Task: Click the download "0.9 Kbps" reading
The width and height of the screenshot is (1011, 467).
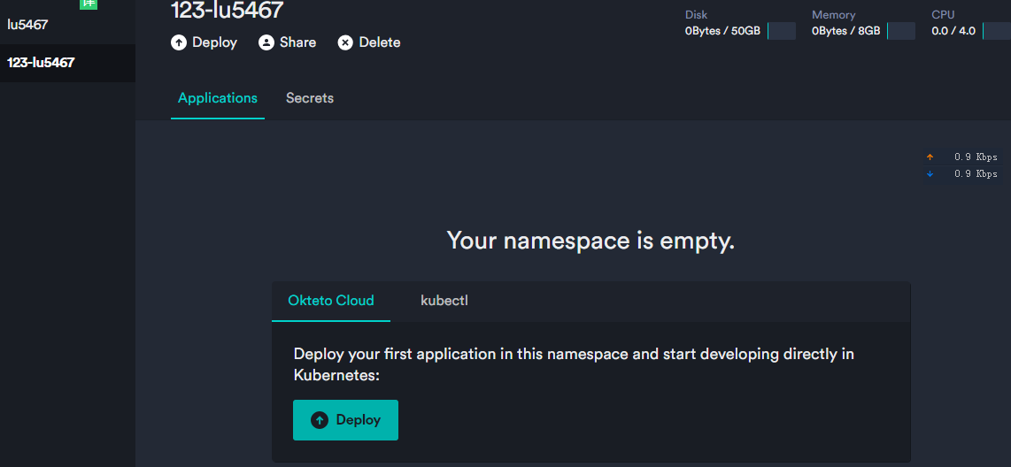Action: pos(976,174)
